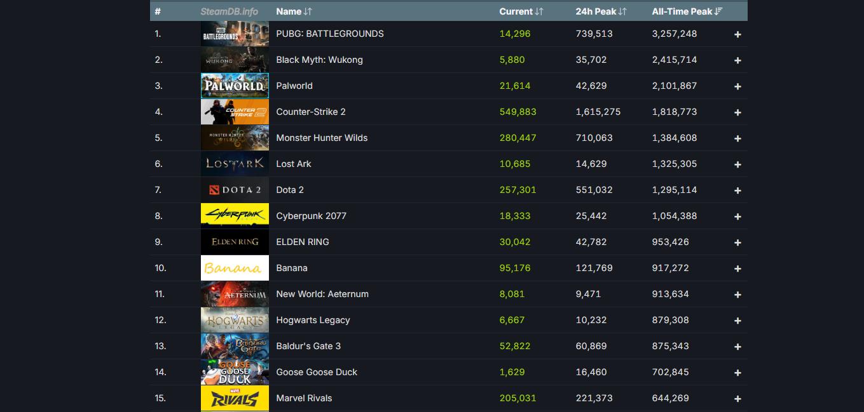Open the Black Myth: Wukong game link
The image size is (864, 412).
[x=319, y=60]
